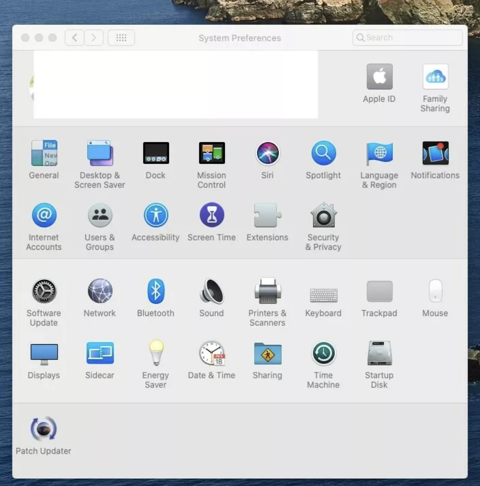Minimize the System Preferences window
Image resolution: width=480 pixels, height=486 pixels.
tap(39, 38)
